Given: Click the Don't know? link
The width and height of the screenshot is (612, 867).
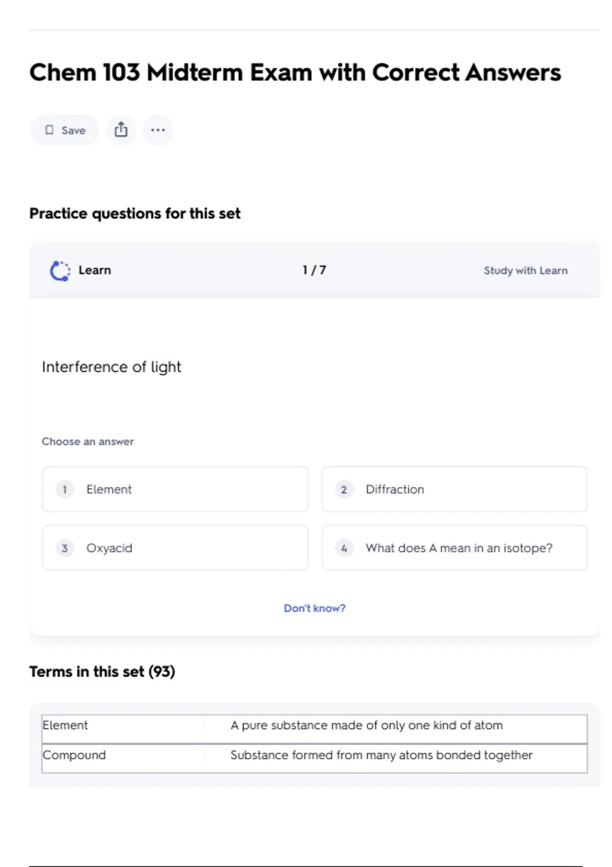Looking at the screenshot, I should point(314,608).
